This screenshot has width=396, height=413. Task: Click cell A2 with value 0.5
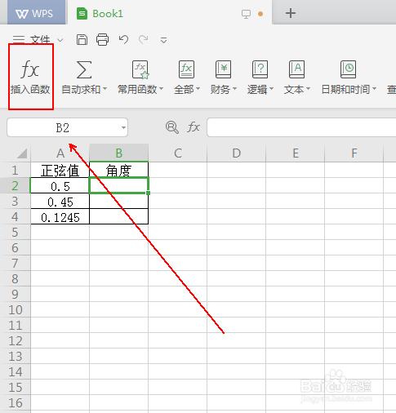point(60,186)
